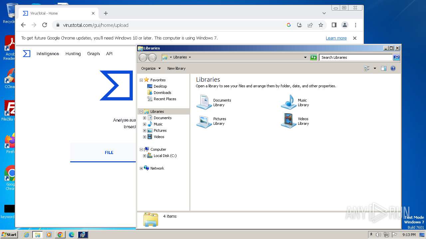Image resolution: width=426 pixels, height=239 pixels.
Task: Open the Windows Start menu
Action: point(9,234)
